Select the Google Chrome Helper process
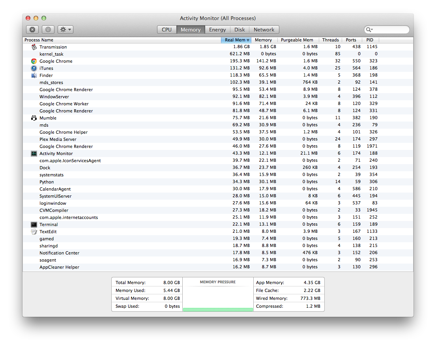Image resolution: width=436 pixels, height=348 pixels. click(218, 132)
